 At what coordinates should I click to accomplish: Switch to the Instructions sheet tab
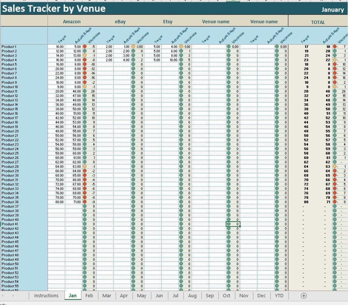pos(46,296)
